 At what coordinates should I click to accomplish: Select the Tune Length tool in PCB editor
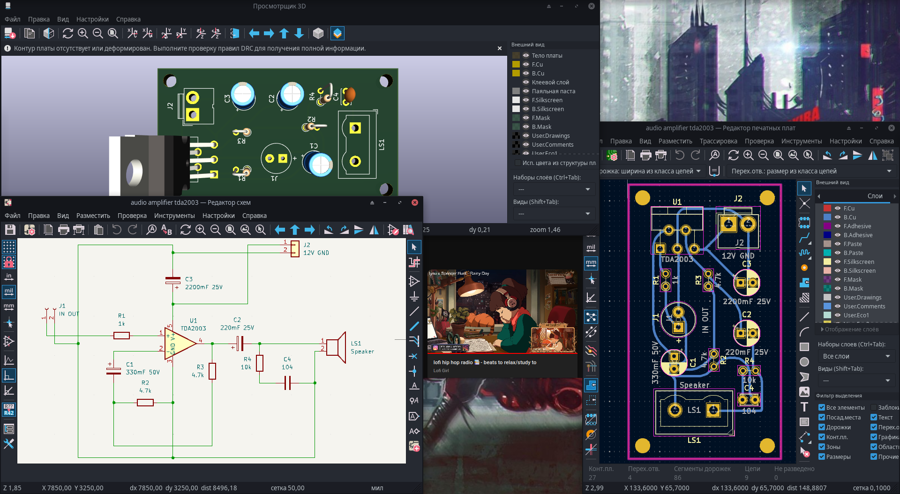(x=804, y=253)
